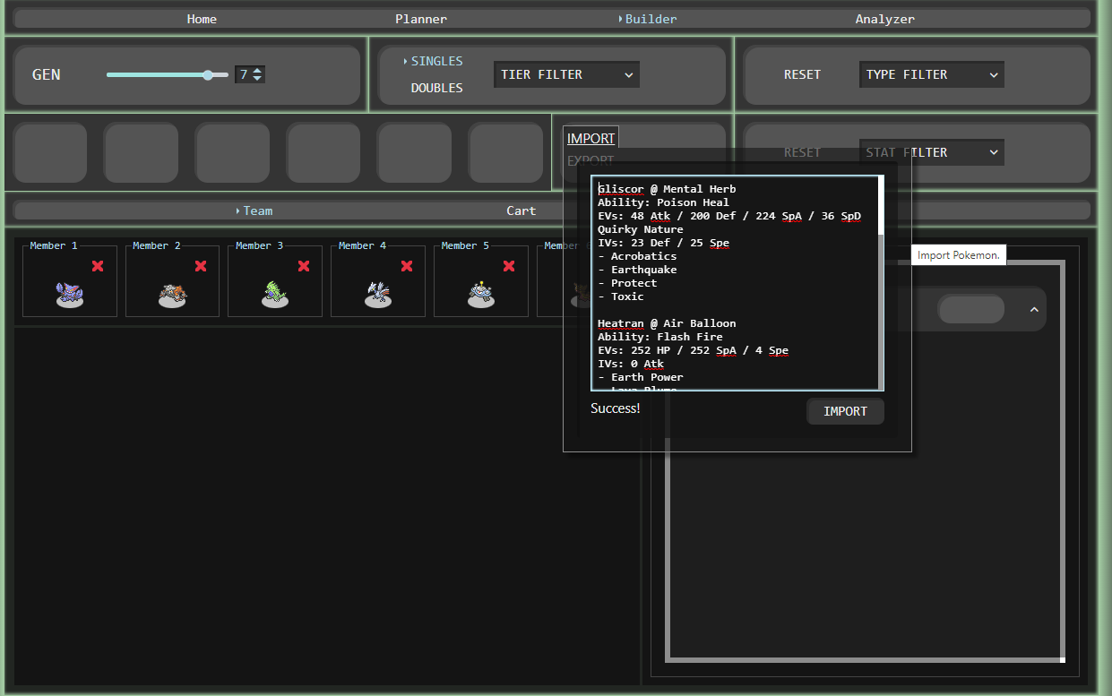The width and height of the screenshot is (1112, 696).
Task: Remove Member 4 with the red X
Action: pos(407,266)
